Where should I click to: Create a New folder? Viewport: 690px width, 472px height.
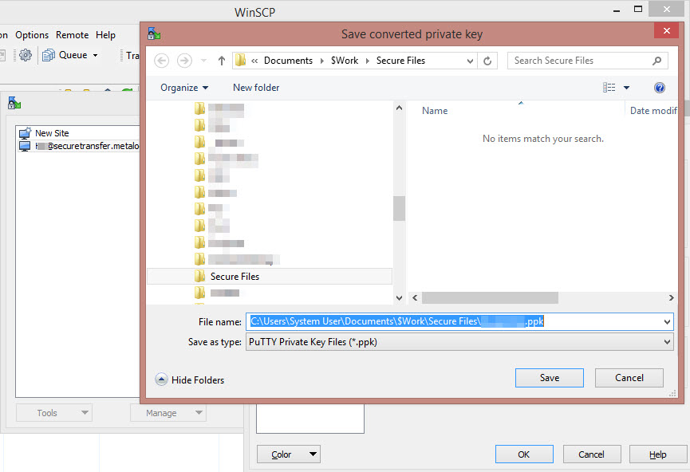(256, 88)
